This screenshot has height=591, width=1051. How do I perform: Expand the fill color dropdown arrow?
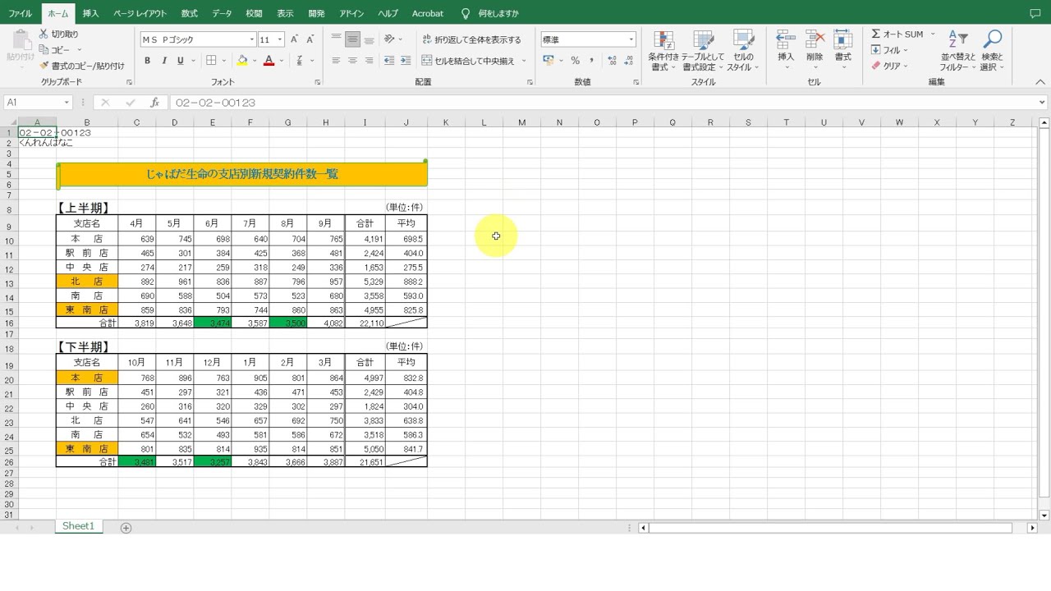pos(255,61)
